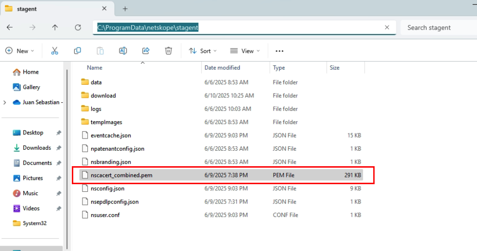The width and height of the screenshot is (477, 251).
Task: Select the logs folder
Action: (x=221, y=109)
